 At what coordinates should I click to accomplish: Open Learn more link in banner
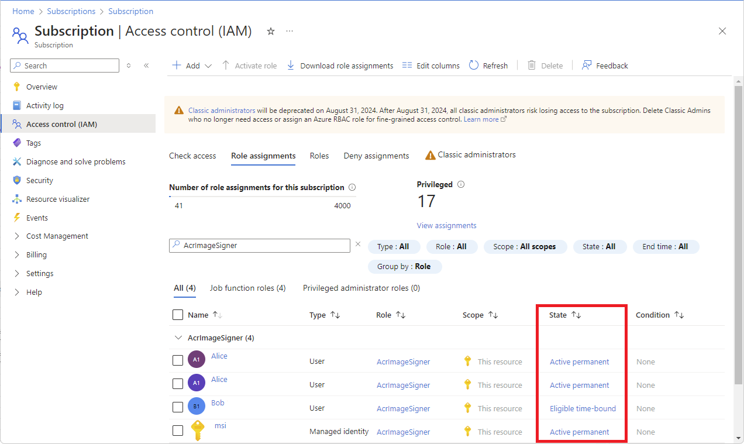pos(485,119)
